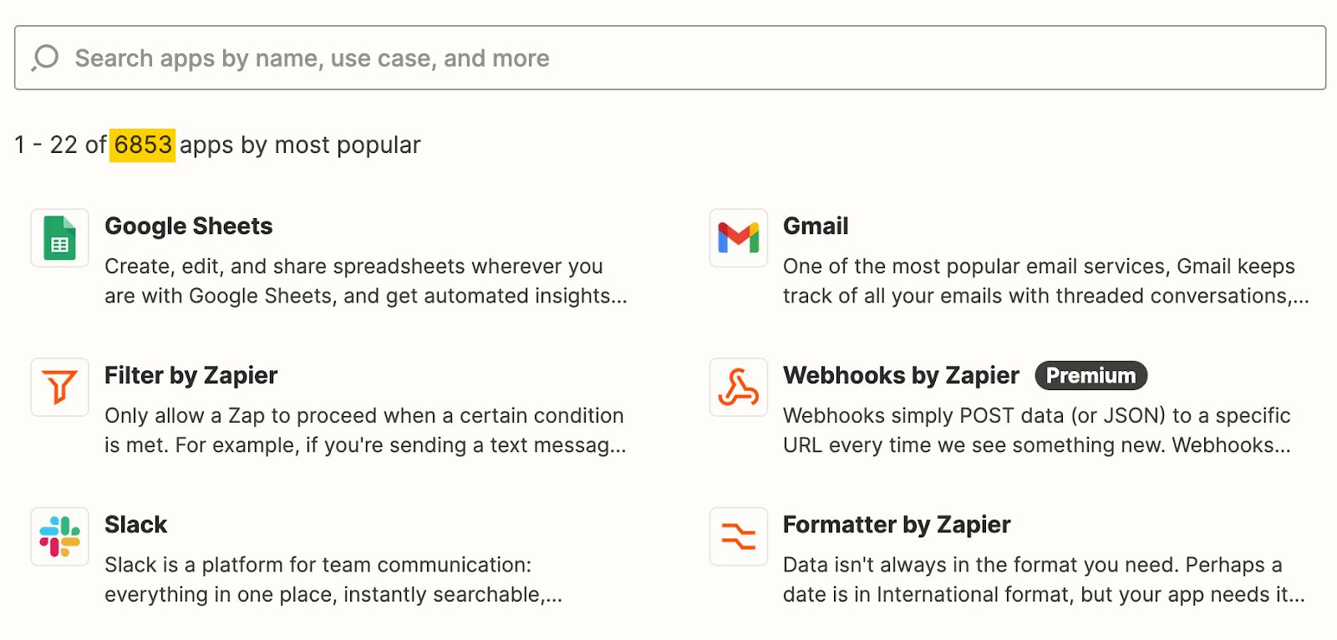Click the orange hook-shaped Webhooks logo

coord(738,389)
